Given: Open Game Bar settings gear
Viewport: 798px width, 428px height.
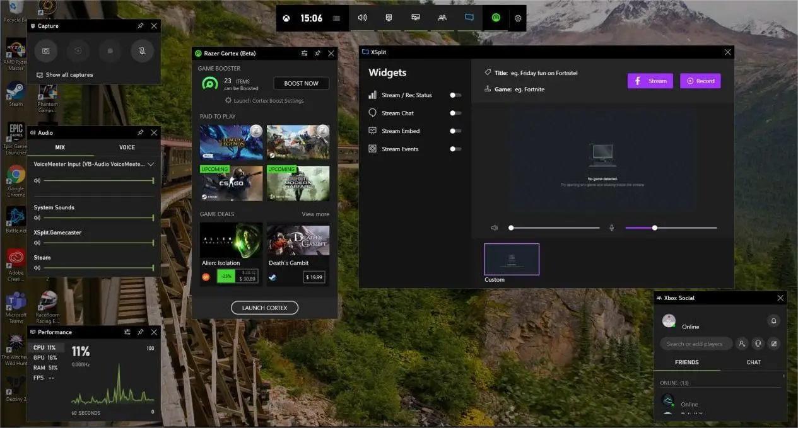Looking at the screenshot, I should tap(518, 18).
